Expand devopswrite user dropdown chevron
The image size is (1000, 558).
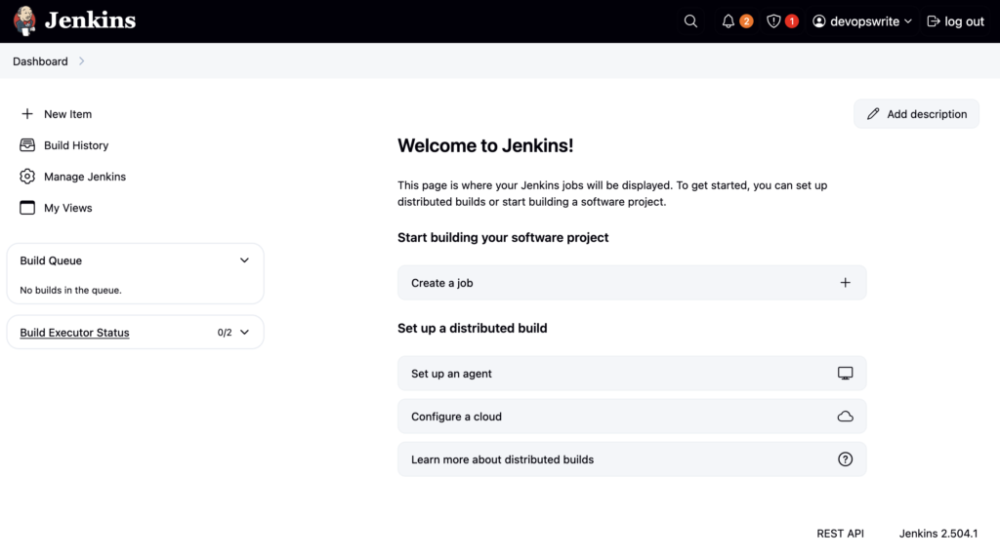point(908,21)
